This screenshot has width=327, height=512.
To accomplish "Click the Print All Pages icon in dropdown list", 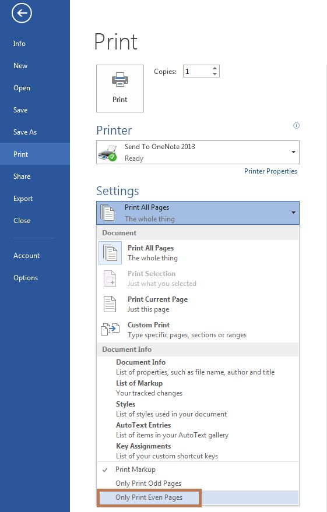I will pyautogui.click(x=110, y=253).
